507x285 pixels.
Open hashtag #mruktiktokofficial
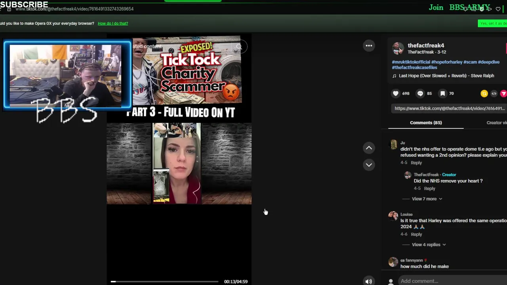coord(411,62)
